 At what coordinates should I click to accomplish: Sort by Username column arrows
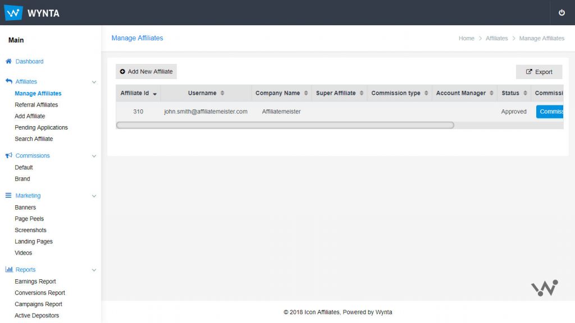(x=222, y=93)
